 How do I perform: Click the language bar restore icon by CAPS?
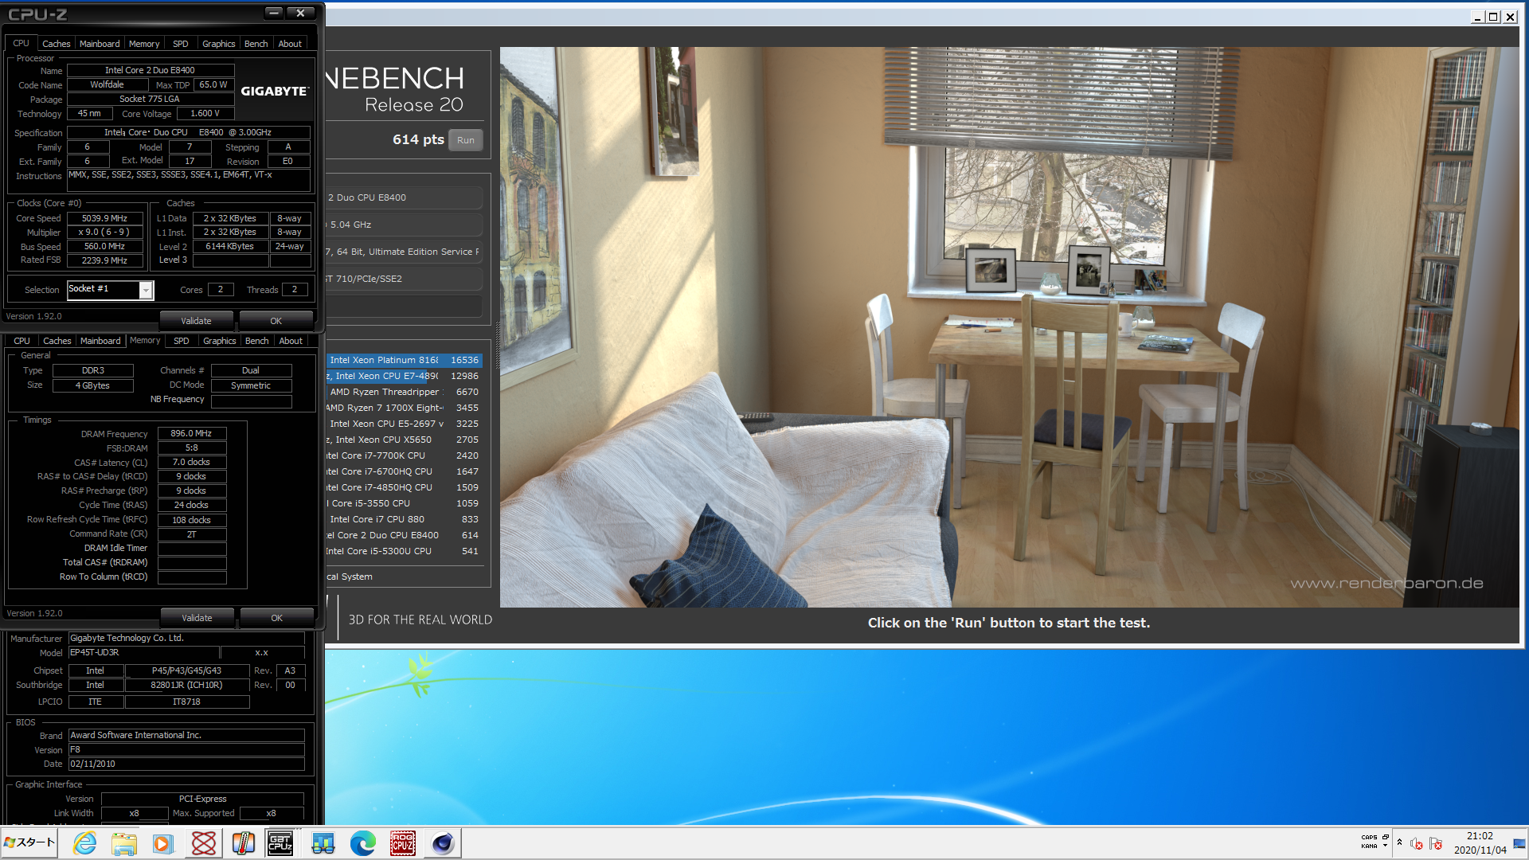[1386, 837]
